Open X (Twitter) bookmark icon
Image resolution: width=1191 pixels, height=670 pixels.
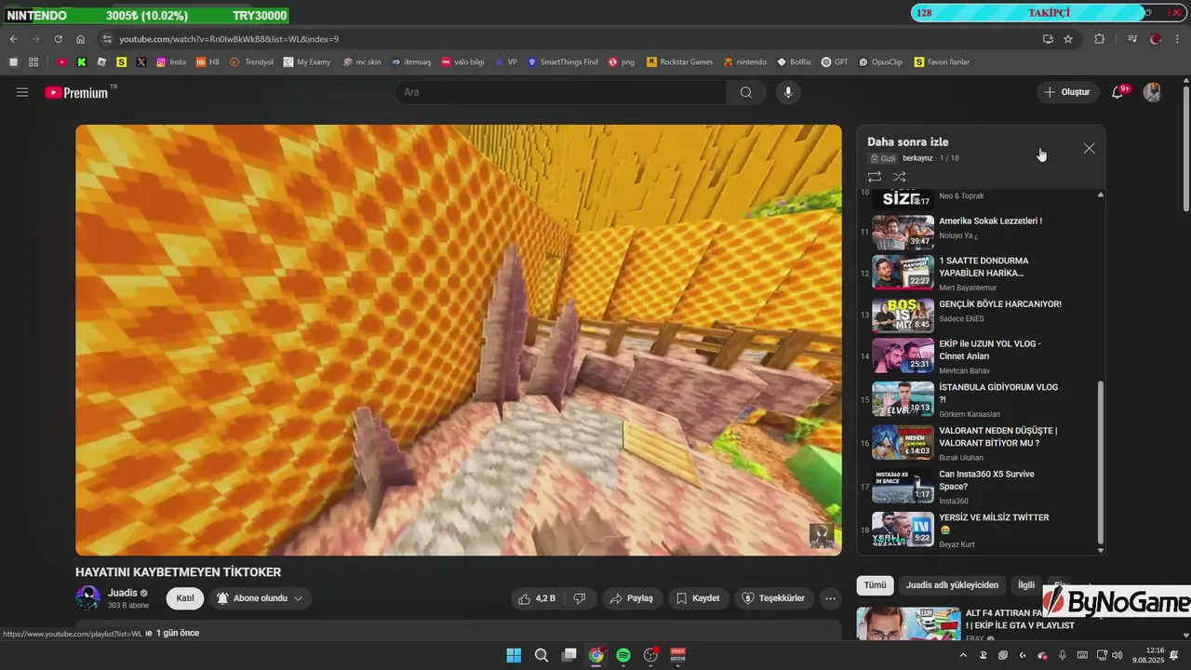141,62
